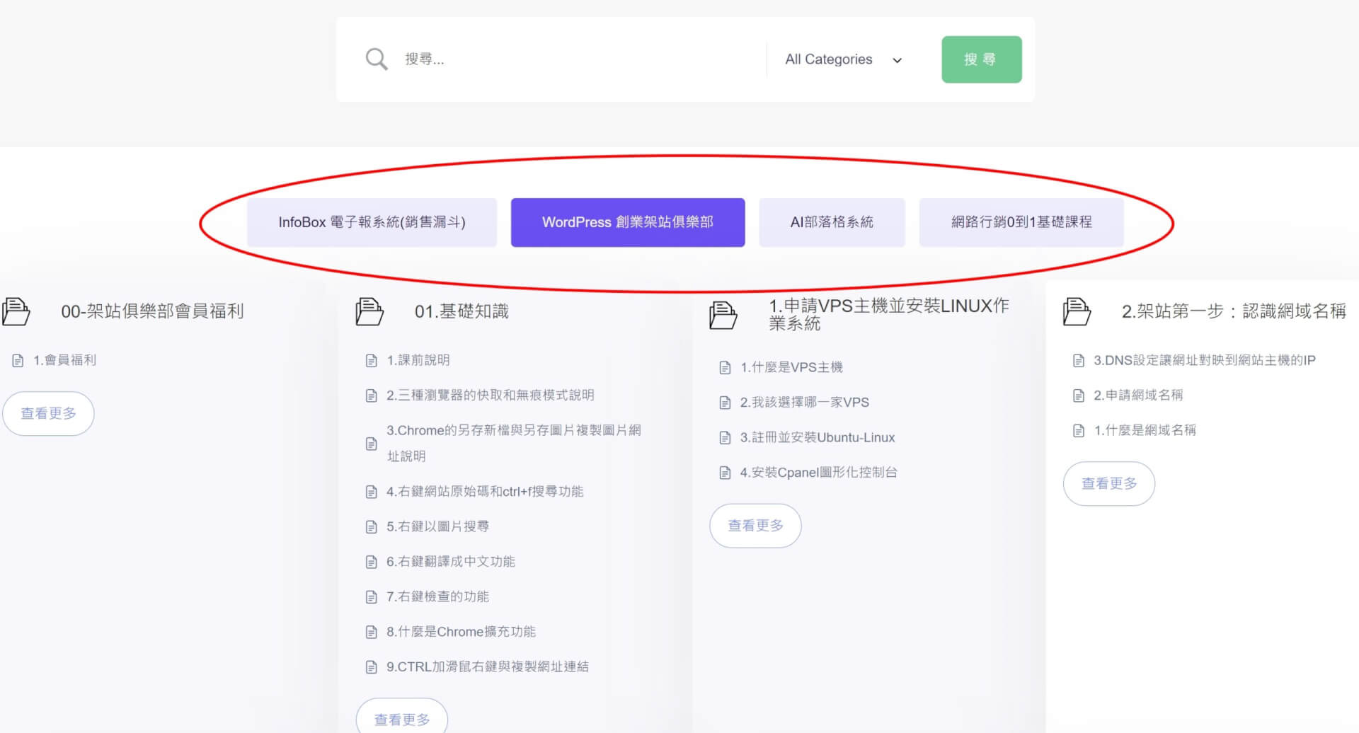The image size is (1359, 733).
Task: Click document icon next to 7.右鍵檢查的功能
Action: click(x=371, y=597)
